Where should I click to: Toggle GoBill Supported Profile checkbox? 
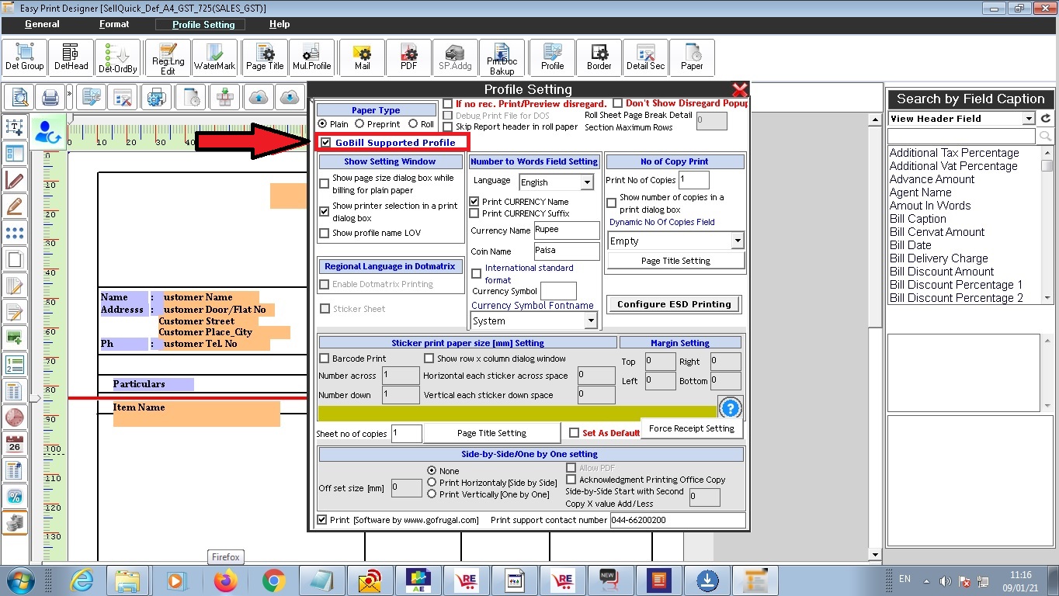coord(326,143)
